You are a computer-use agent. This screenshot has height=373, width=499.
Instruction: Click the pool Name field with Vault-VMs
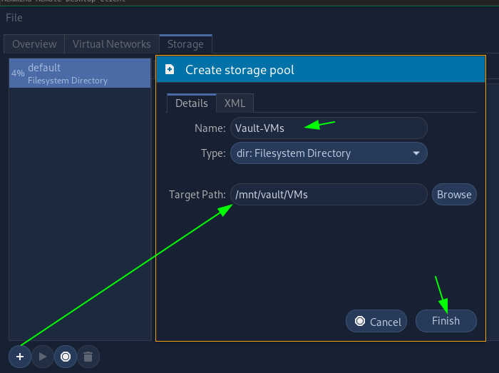tap(328, 128)
